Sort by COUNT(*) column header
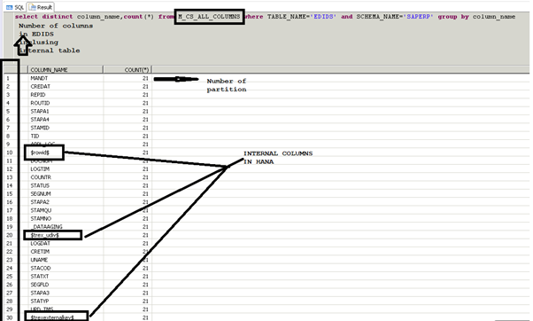Image resolution: width=533 pixels, height=321 pixels. pyautogui.click(x=127, y=70)
